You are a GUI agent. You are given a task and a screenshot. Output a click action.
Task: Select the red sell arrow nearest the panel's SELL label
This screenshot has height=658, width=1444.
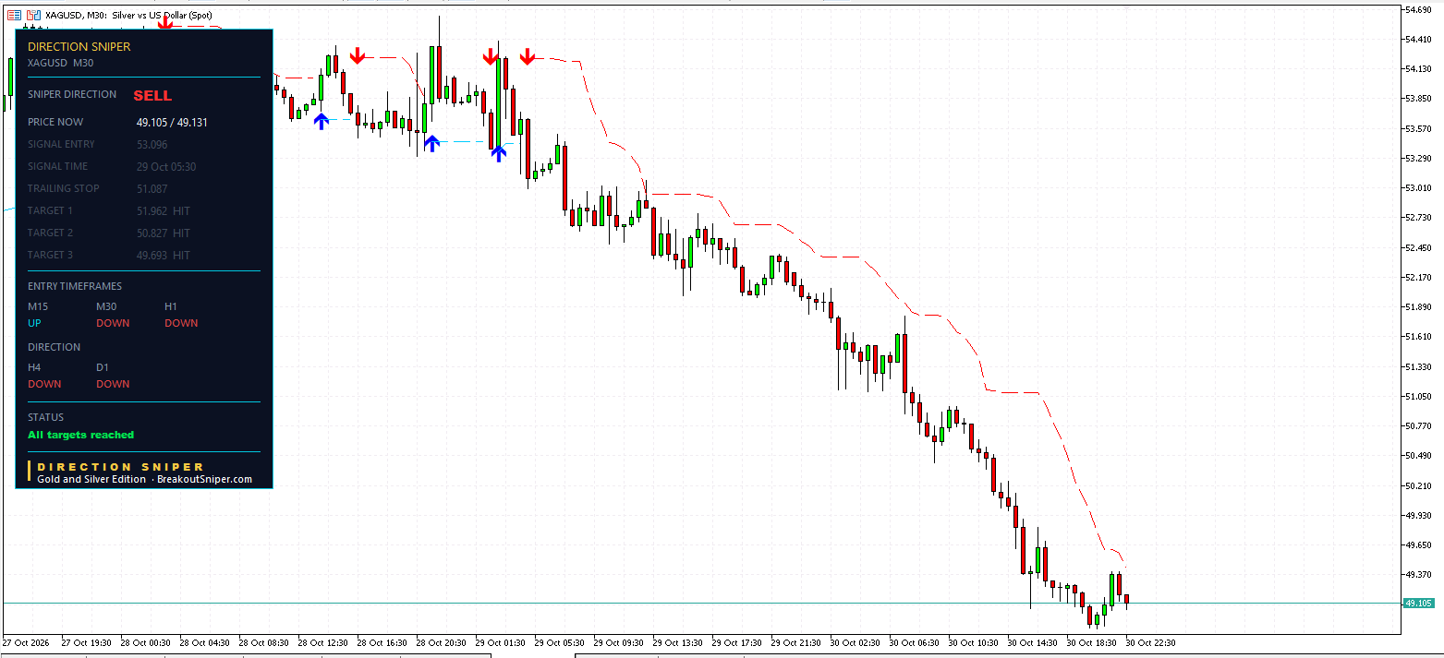(165, 21)
